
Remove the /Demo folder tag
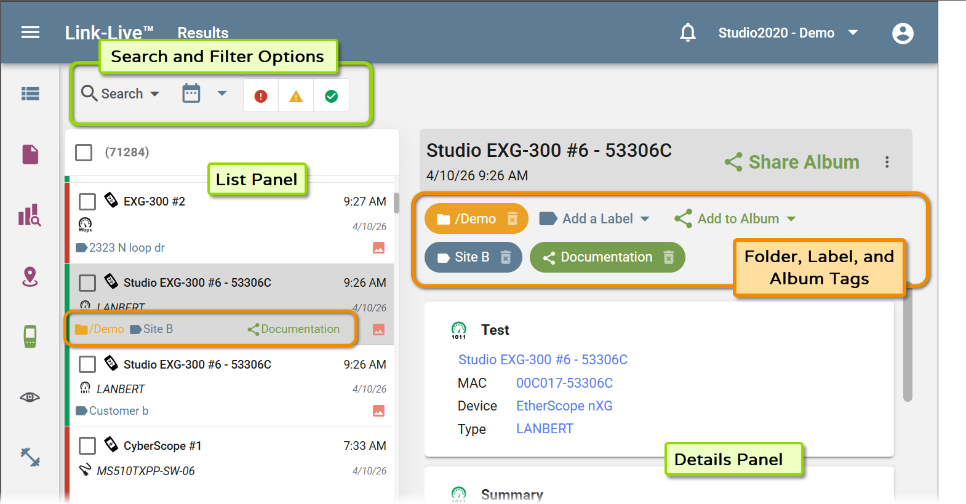point(513,218)
